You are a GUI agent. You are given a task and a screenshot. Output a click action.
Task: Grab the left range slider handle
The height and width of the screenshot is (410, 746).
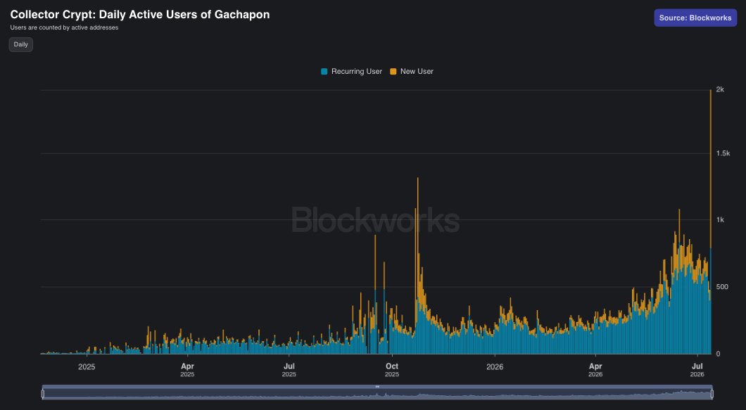point(43,394)
